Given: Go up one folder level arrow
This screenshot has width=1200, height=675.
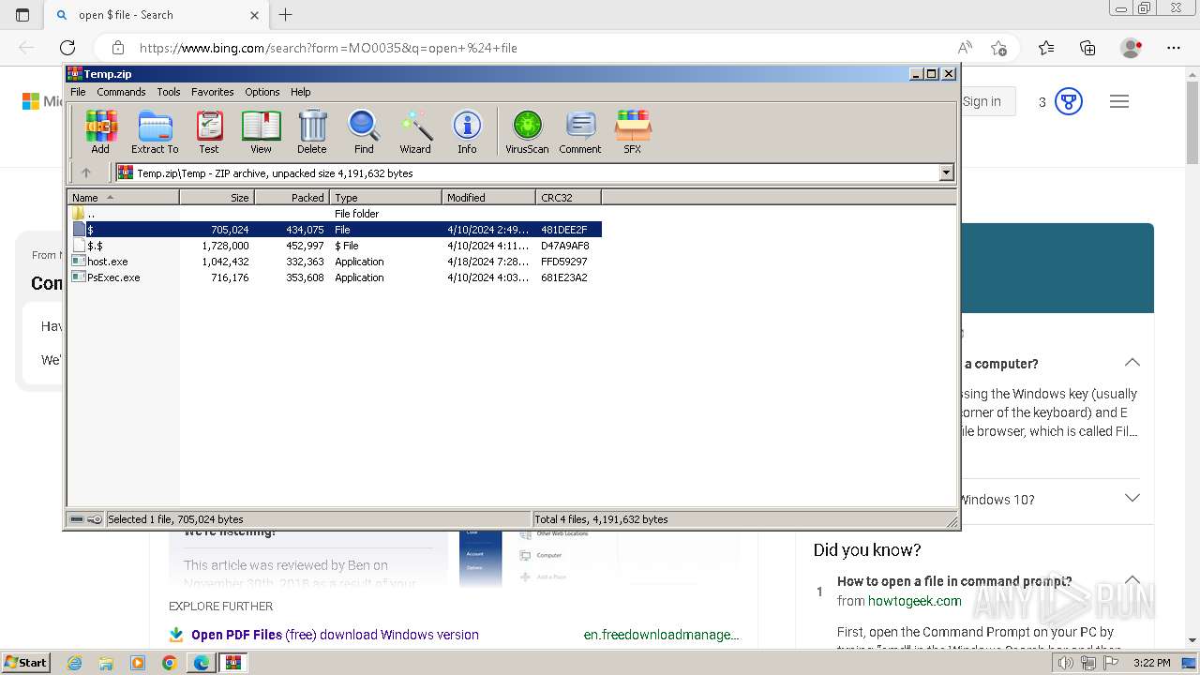Looking at the screenshot, I should tap(86, 172).
